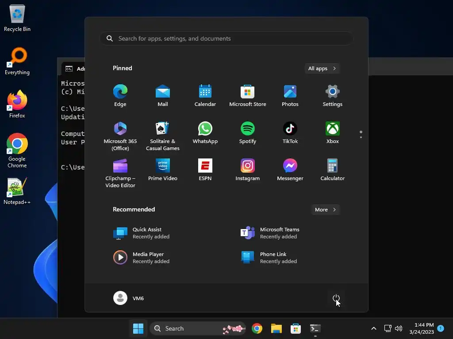Open WhatsApp from the Start menu

[x=205, y=133]
